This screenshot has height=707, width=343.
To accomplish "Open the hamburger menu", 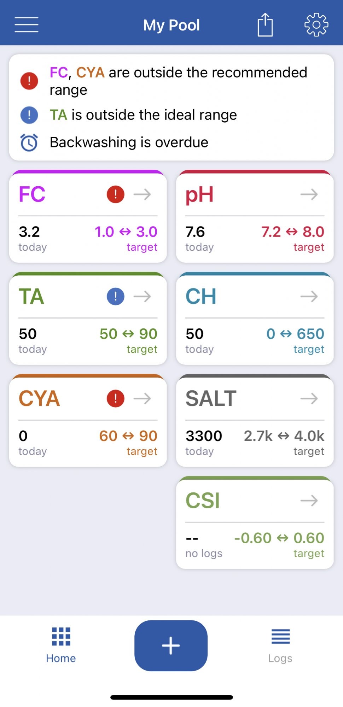I will point(27,25).
